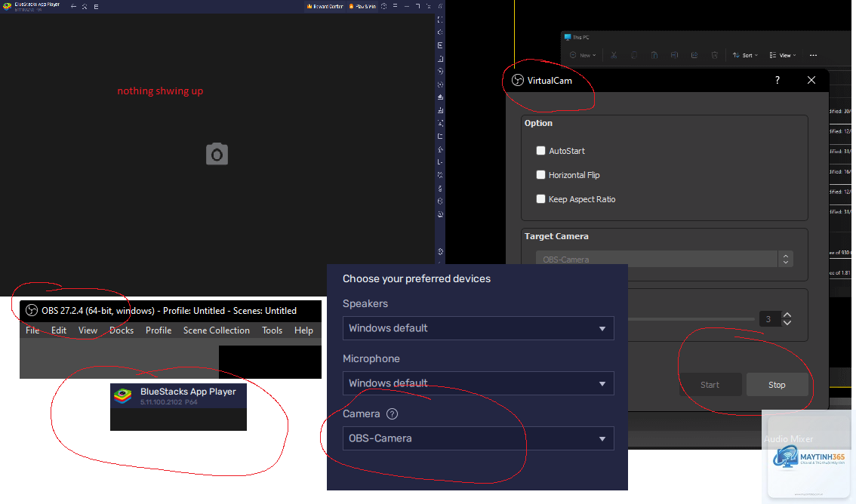This screenshot has width=856, height=504.
Task: Click the VirtualCam Start button
Action: (710, 385)
